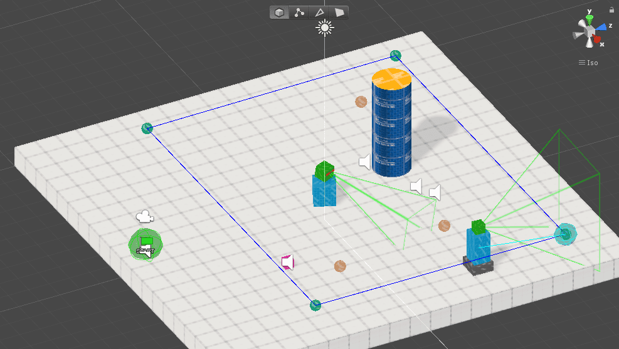Screen dimensions: 619x349
Task: Select ProBuilder Object selection mode cube
Action: (x=280, y=13)
